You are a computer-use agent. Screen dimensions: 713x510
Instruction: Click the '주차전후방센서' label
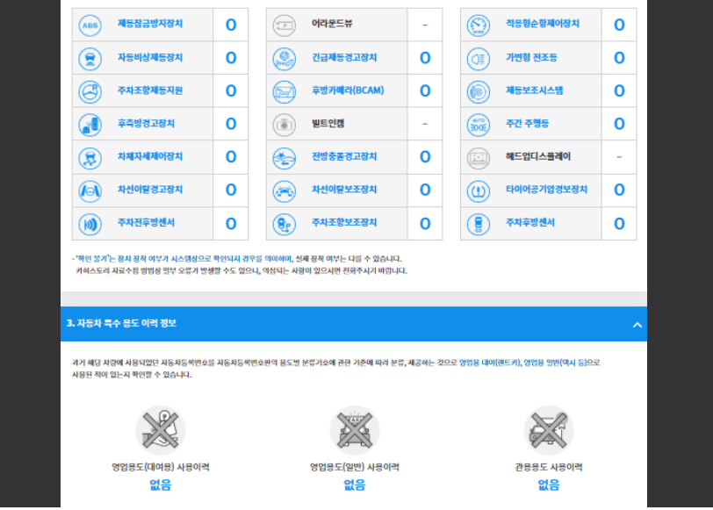pyautogui.click(x=146, y=223)
